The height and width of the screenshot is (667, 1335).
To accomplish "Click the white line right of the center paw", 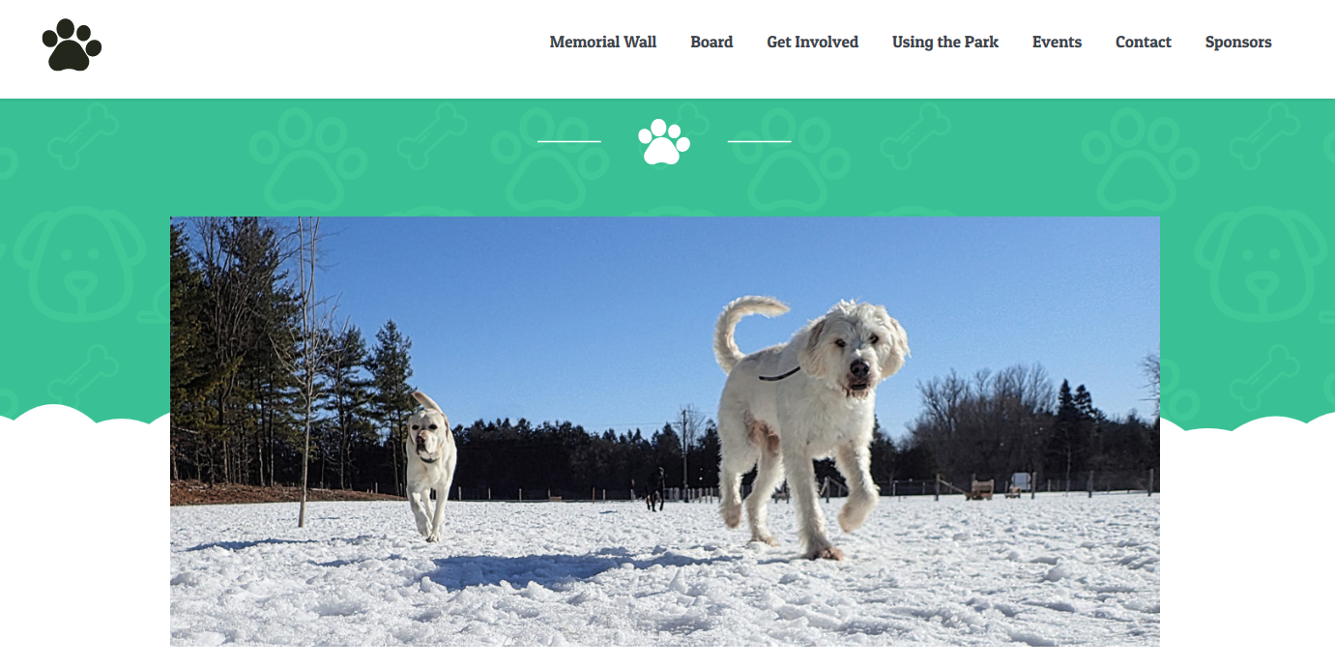I will point(759,141).
